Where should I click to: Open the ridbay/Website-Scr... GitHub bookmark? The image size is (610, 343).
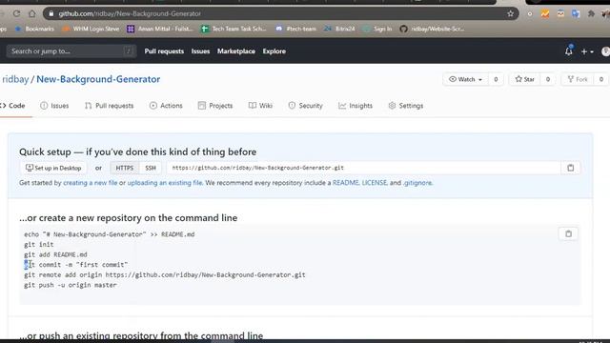coord(432,29)
